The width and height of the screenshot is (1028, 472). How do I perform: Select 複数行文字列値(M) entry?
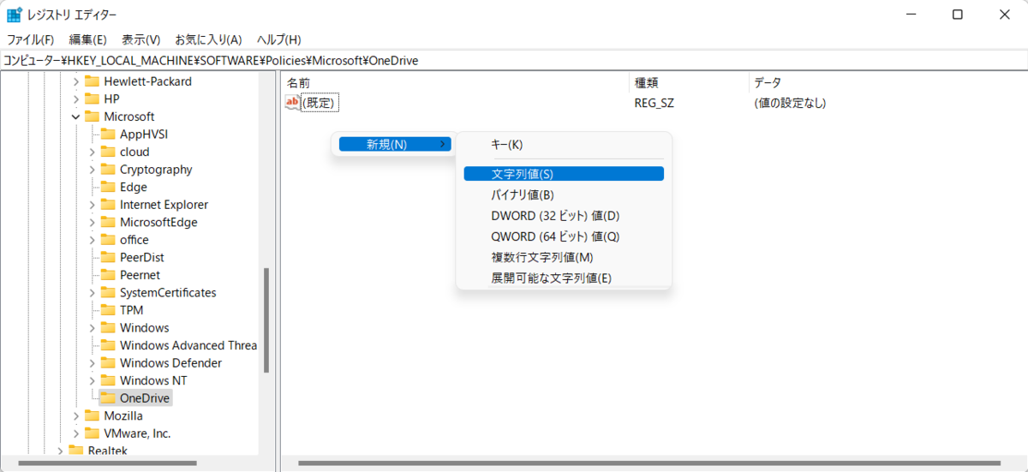[x=564, y=257]
